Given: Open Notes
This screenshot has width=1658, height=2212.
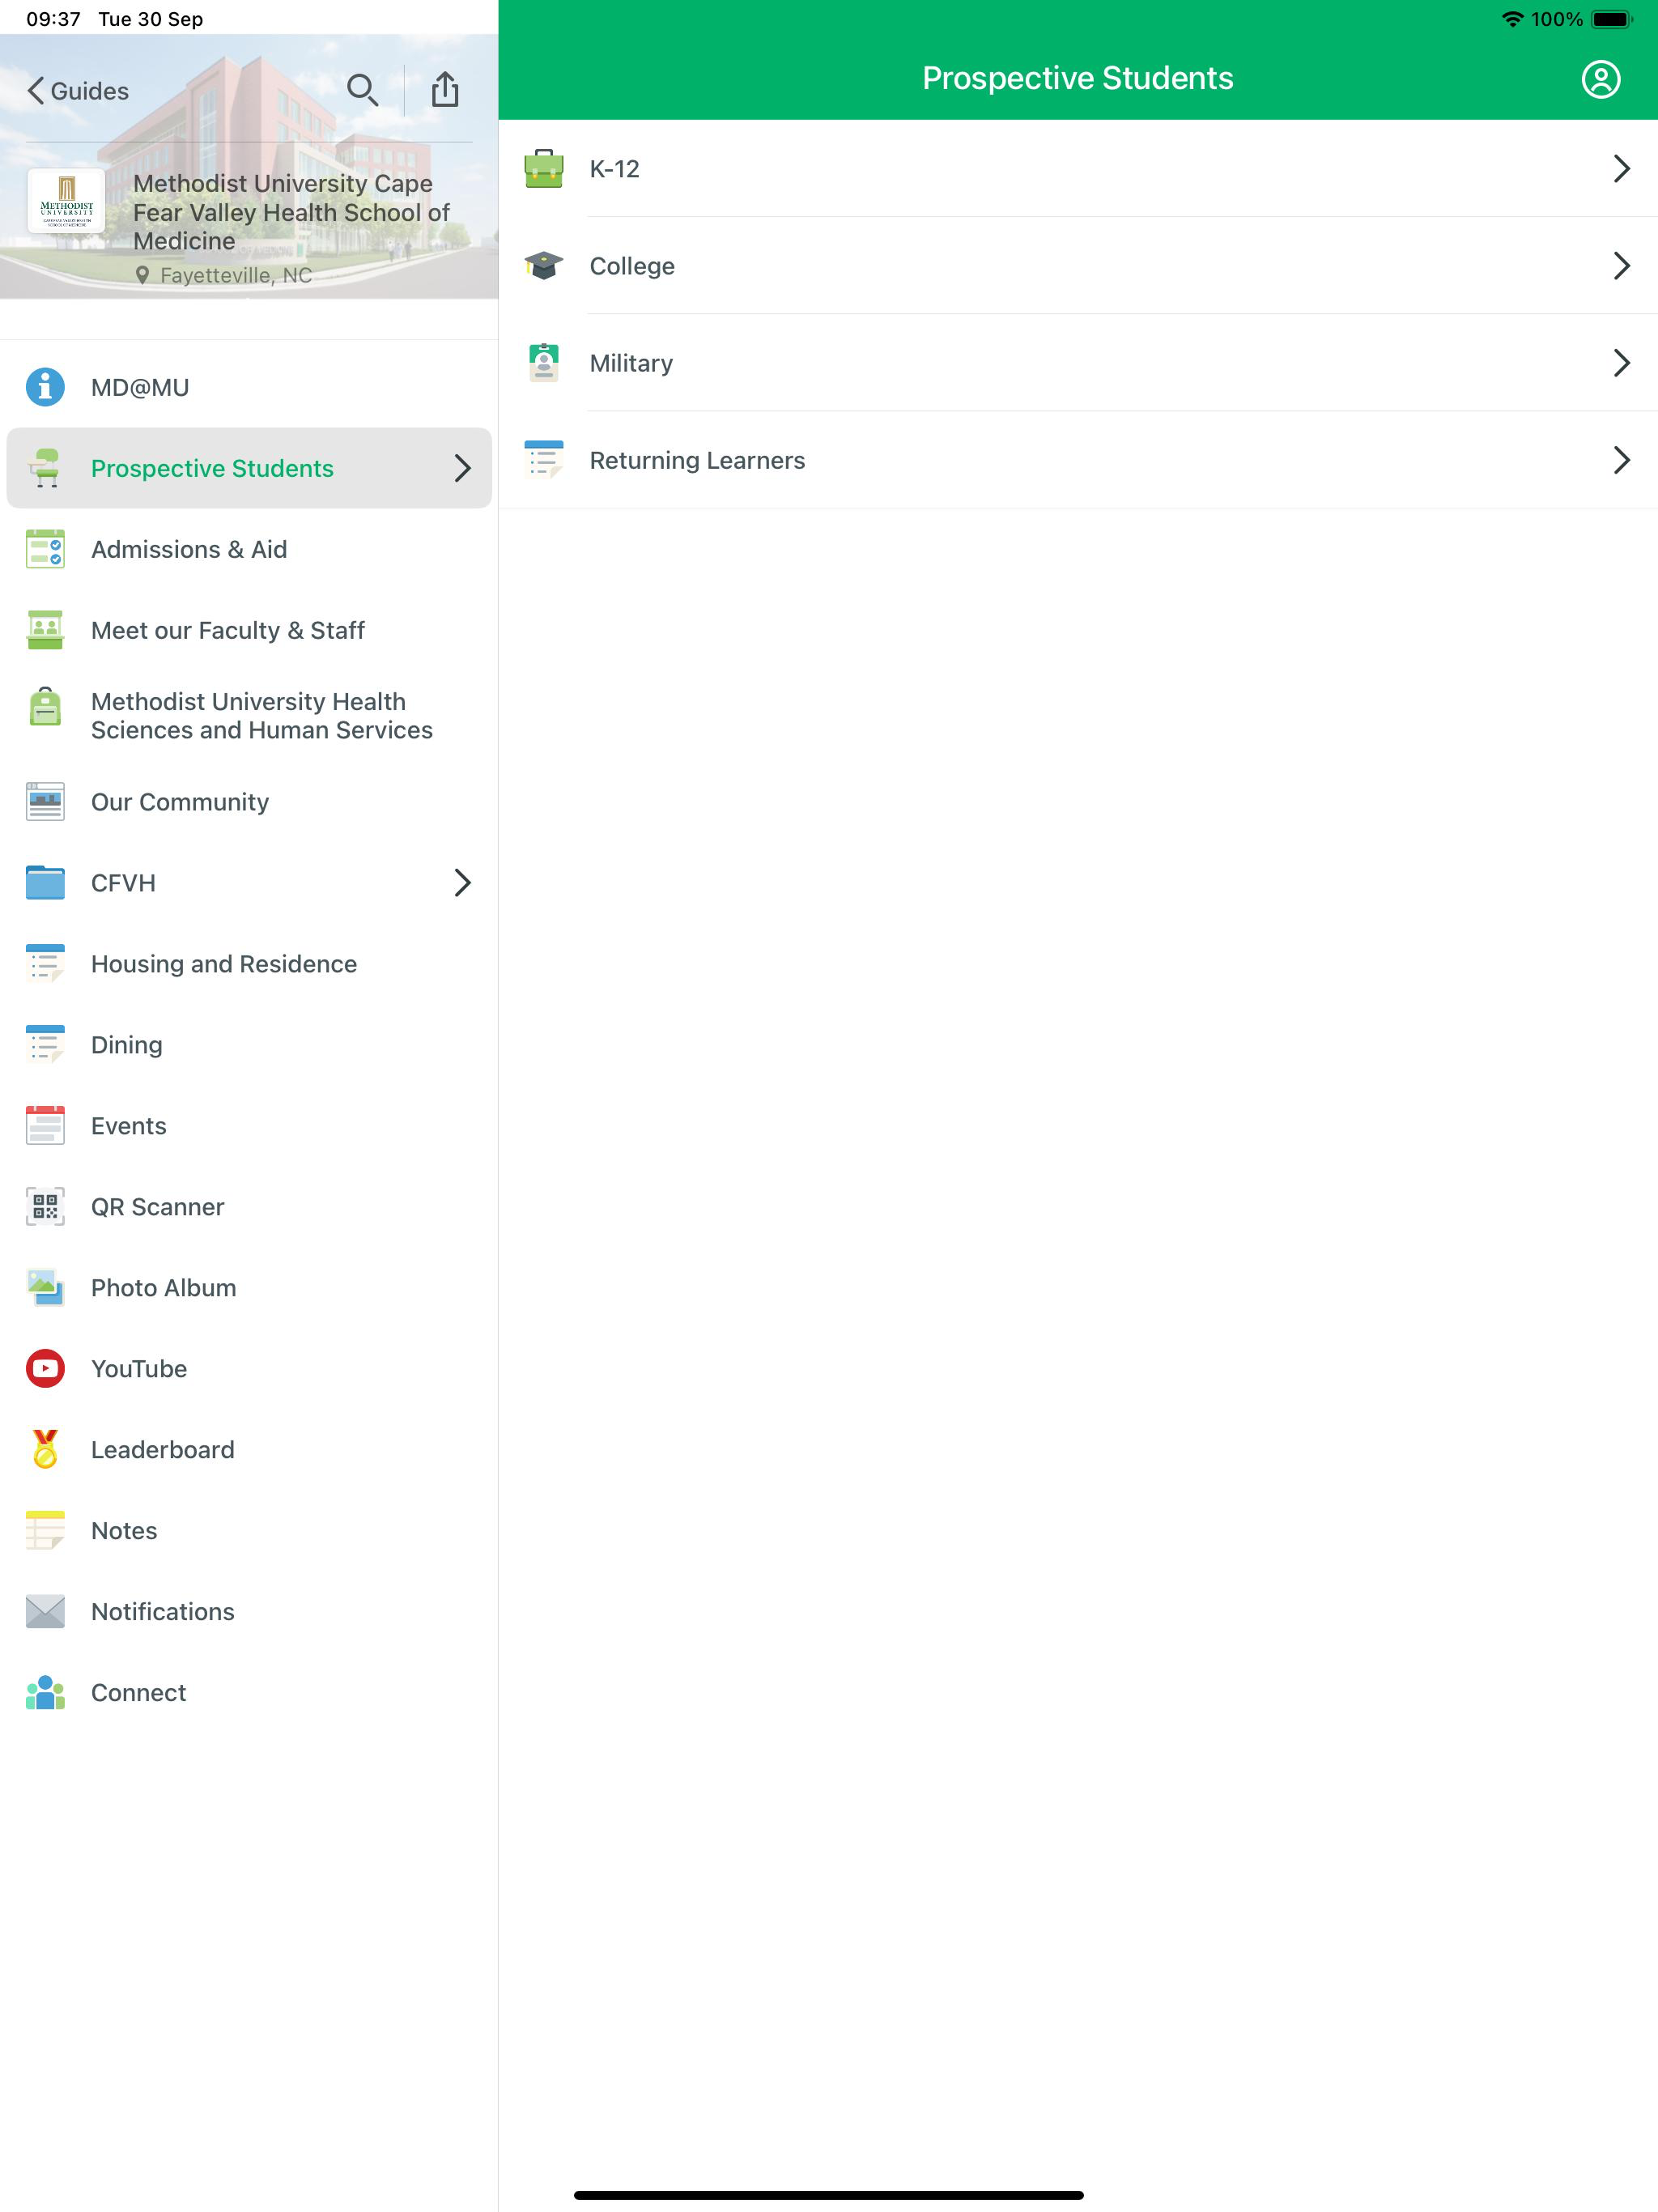Looking at the screenshot, I should pos(249,1531).
